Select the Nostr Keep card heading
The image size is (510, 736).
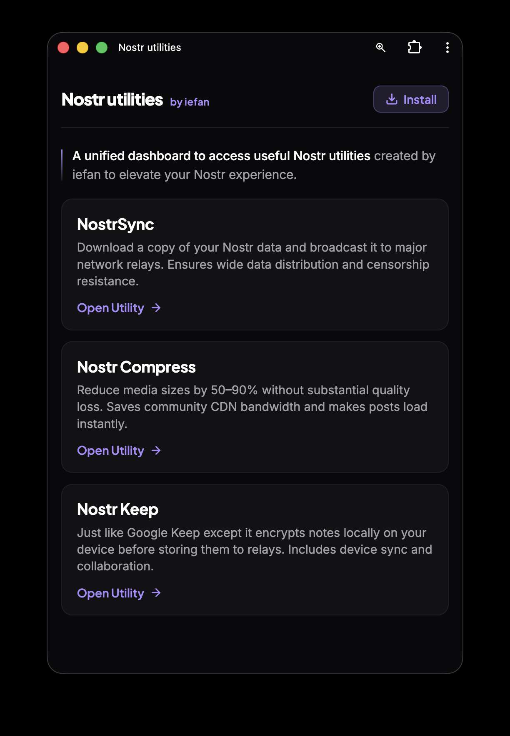(x=118, y=510)
